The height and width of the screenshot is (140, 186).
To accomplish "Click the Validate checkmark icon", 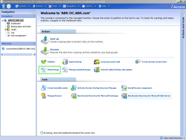I will click(x=44, y=62).
